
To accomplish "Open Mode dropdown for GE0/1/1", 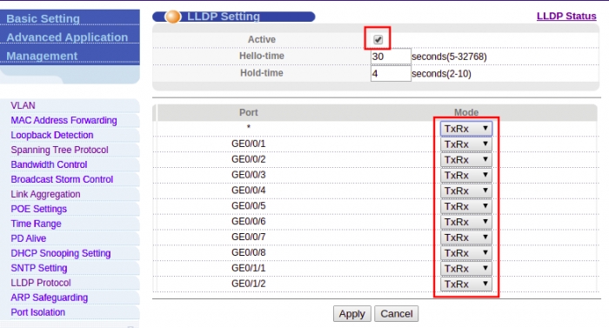I will (x=466, y=269).
